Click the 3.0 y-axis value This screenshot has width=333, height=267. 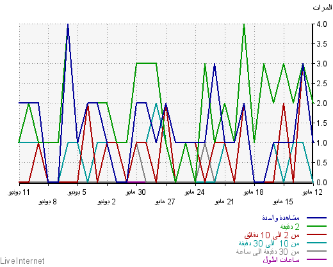321,64
